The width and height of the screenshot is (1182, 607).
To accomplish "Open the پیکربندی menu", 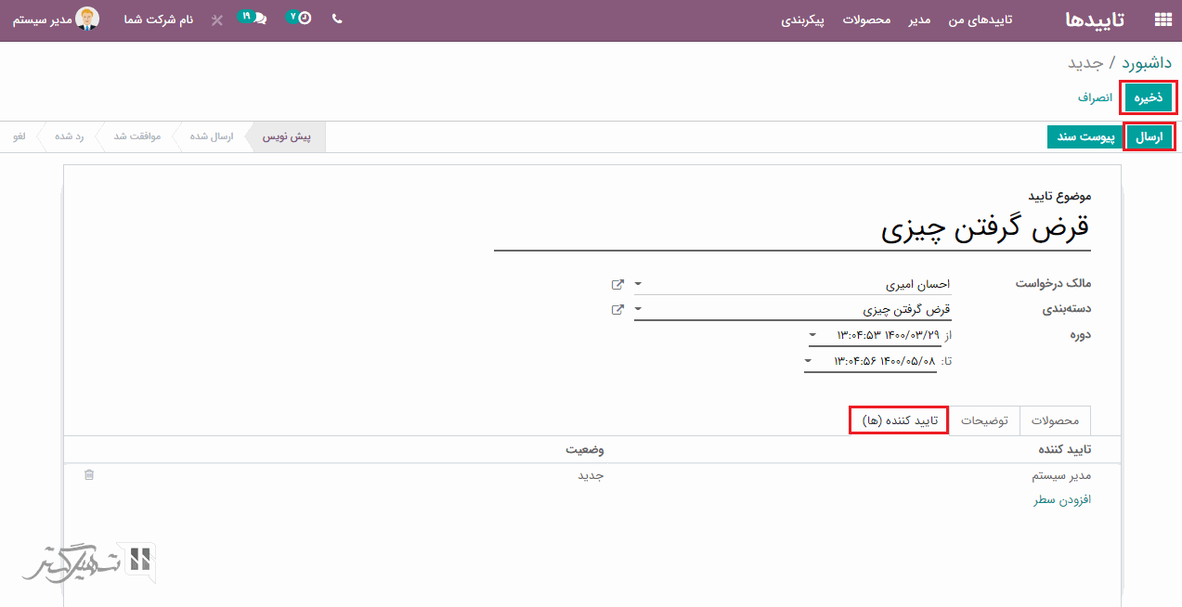I will (802, 19).
